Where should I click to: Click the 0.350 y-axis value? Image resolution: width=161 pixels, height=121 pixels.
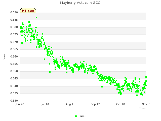(14, 71)
